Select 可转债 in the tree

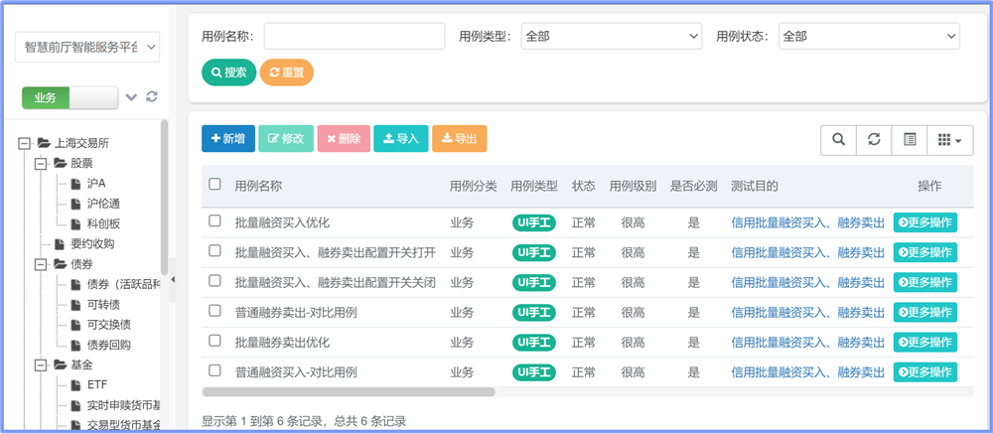pyautogui.click(x=104, y=304)
